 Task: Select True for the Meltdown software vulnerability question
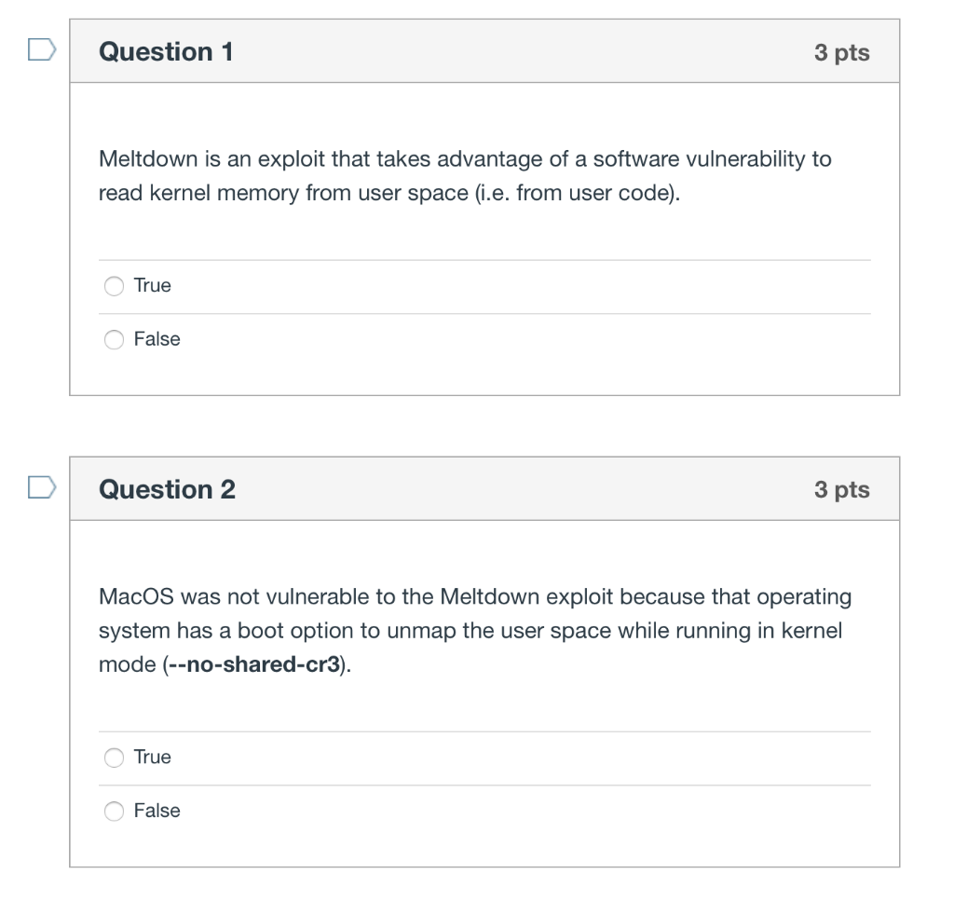114,286
